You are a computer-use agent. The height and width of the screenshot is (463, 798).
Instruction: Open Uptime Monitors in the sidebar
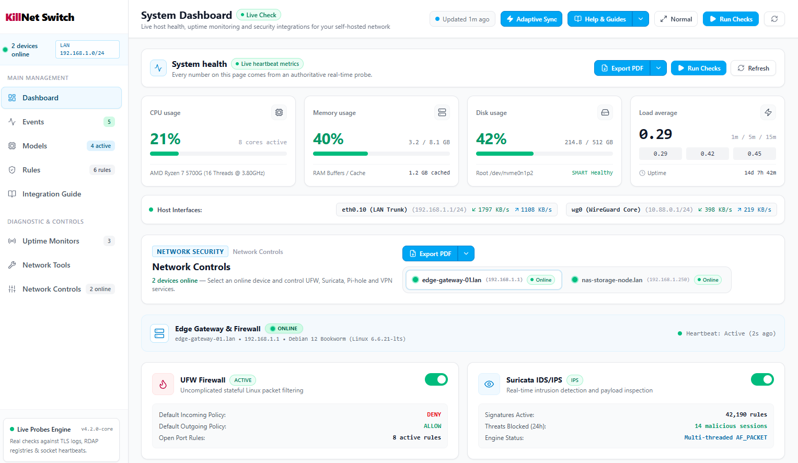pyautogui.click(x=61, y=241)
